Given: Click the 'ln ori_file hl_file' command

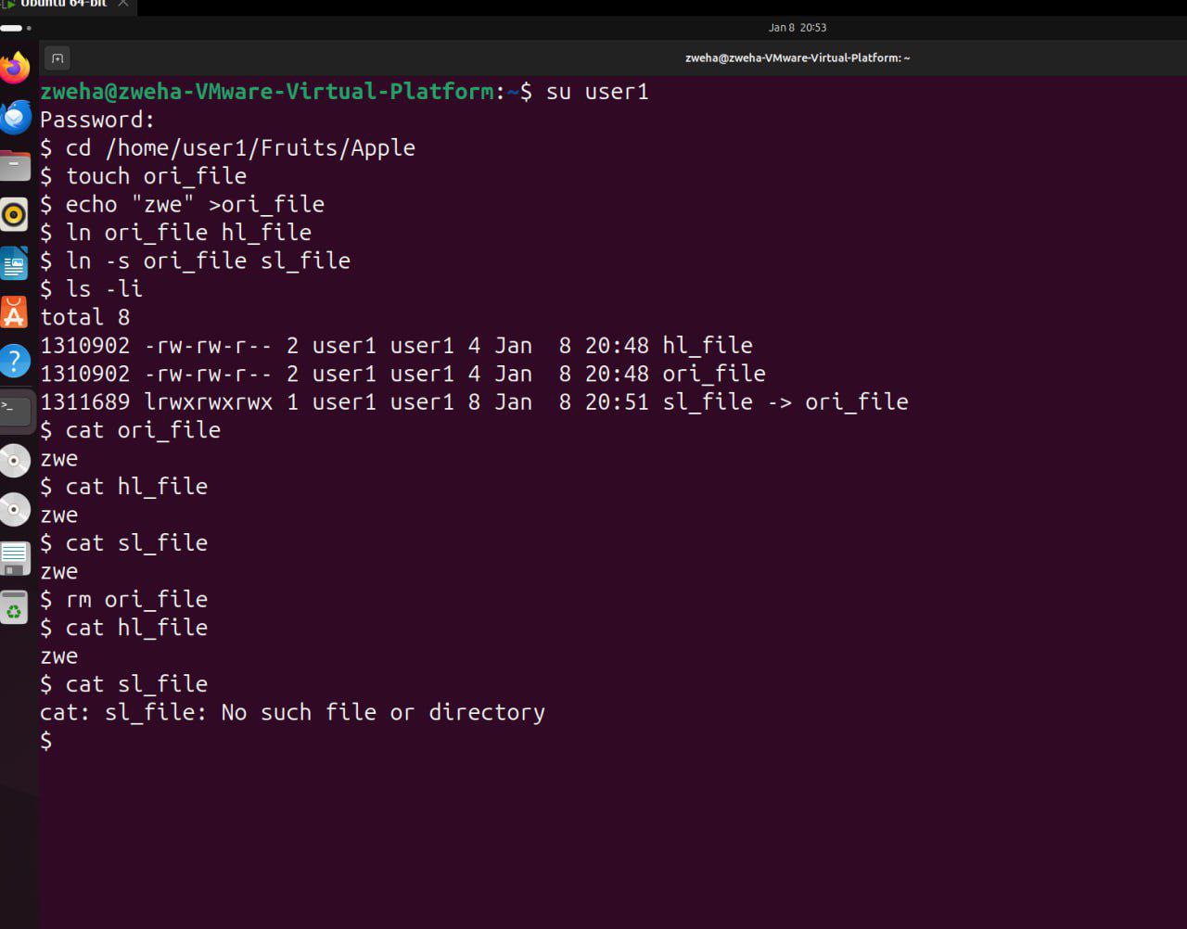Looking at the screenshot, I should tap(188, 233).
